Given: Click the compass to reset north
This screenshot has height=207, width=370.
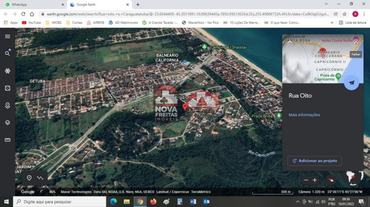Looking at the screenshot, I should tap(331, 180).
